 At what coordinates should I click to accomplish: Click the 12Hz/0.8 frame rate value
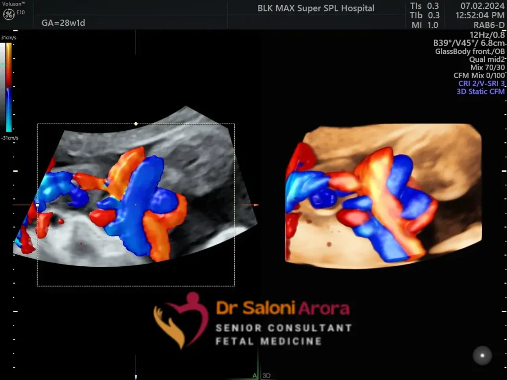[487, 35]
